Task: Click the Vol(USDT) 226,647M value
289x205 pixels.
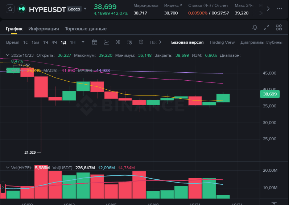Action: click(x=85, y=168)
